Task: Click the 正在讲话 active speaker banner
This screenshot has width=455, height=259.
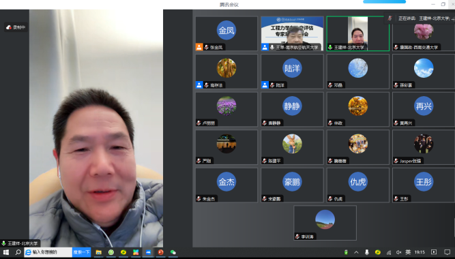Action: pyautogui.click(x=420, y=18)
